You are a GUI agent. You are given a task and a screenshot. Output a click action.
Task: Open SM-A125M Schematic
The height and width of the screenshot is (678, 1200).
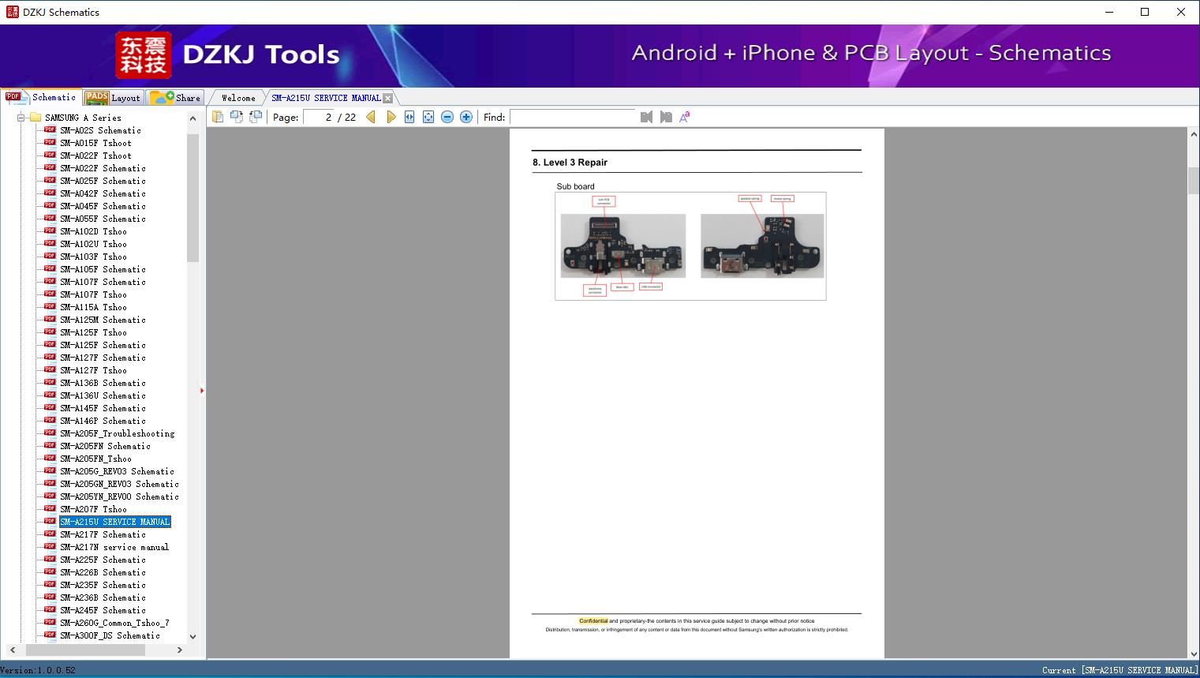[103, 320]
